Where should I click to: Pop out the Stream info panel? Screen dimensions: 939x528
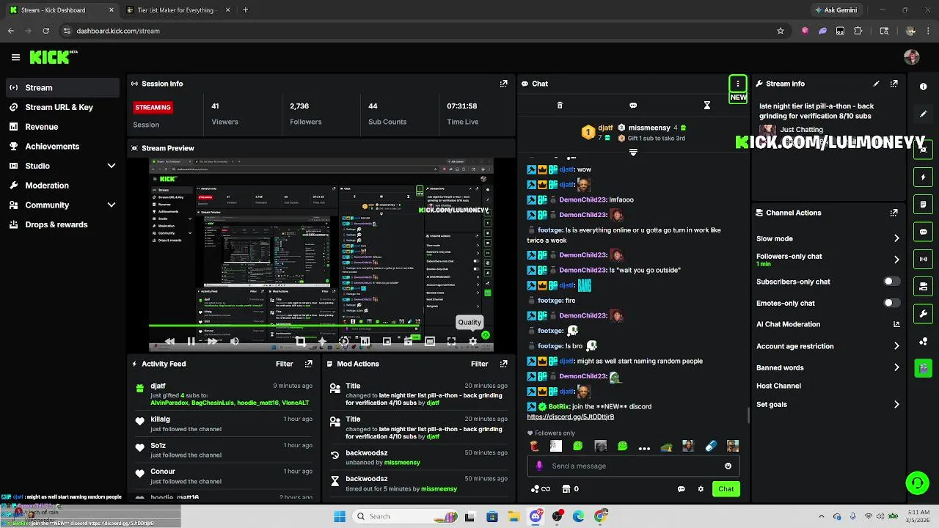point(894,84)
